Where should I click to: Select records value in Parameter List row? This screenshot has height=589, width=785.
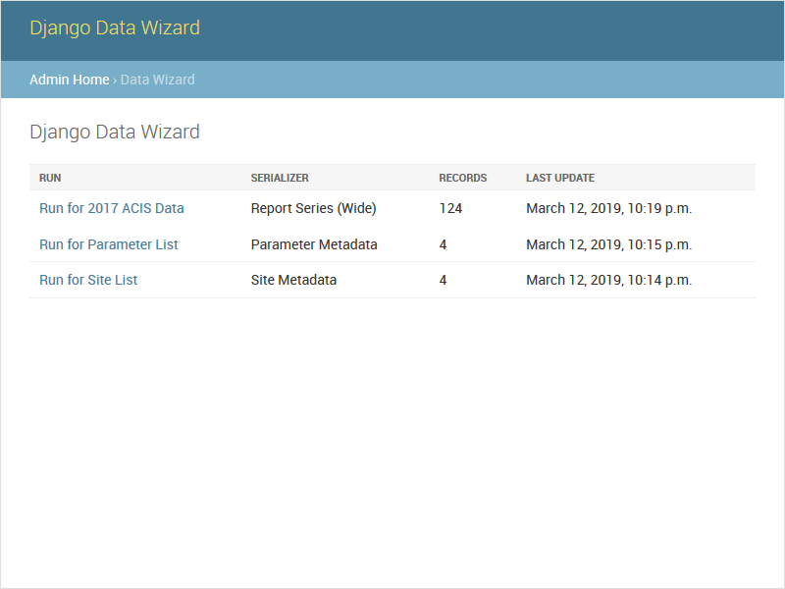444,244
